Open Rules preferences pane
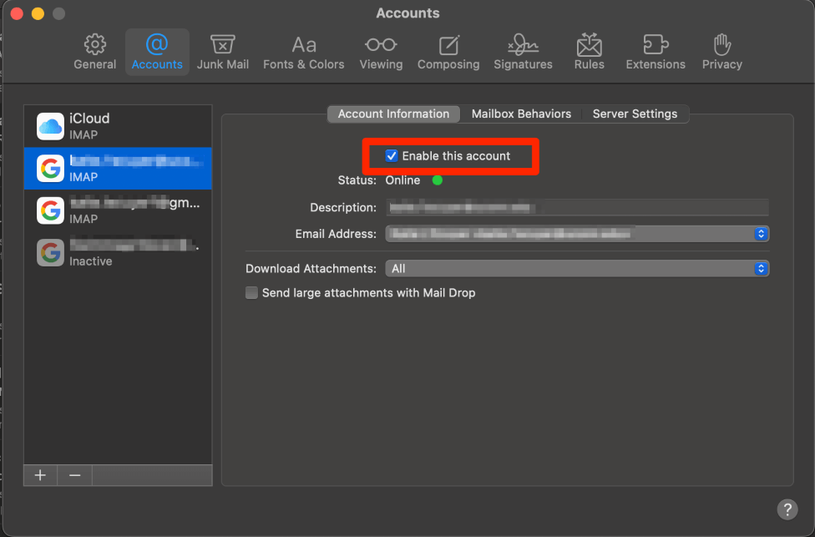This screenshot has height=537, width=815. (589, 52)
